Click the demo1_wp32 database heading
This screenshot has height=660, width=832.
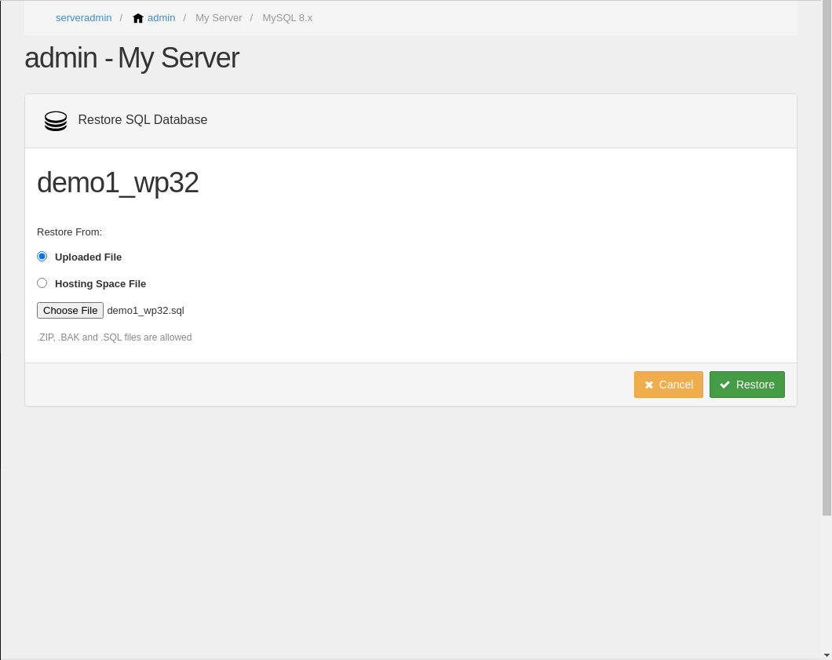coord(118,183)
